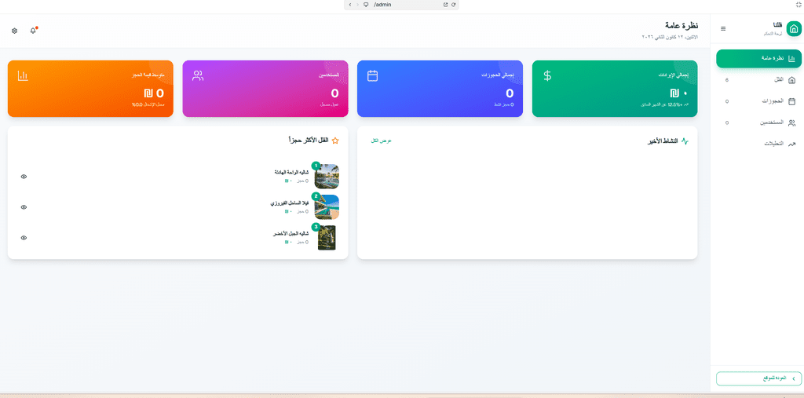The width and height of the screenshot is (804, 398).
Task: Click the chevron on the العودة للموقع button
Action: pyautogui.click(x=794, y=378)
